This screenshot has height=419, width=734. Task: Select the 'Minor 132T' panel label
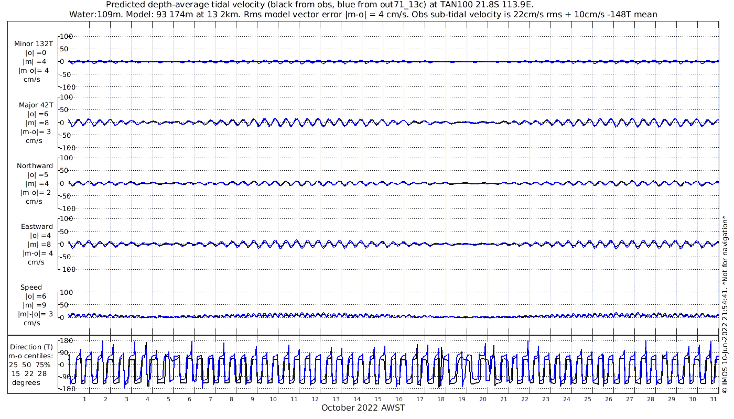coord(34,44)
